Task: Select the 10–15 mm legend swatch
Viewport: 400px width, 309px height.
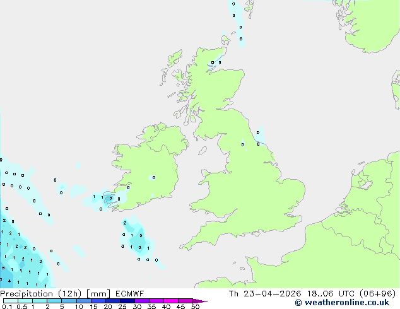Action: 83,301
